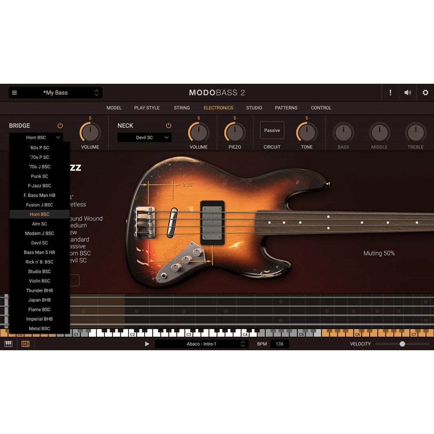Show the fretboard grid view icon
This screenshot has height=434, width=434.
point(26,344)
